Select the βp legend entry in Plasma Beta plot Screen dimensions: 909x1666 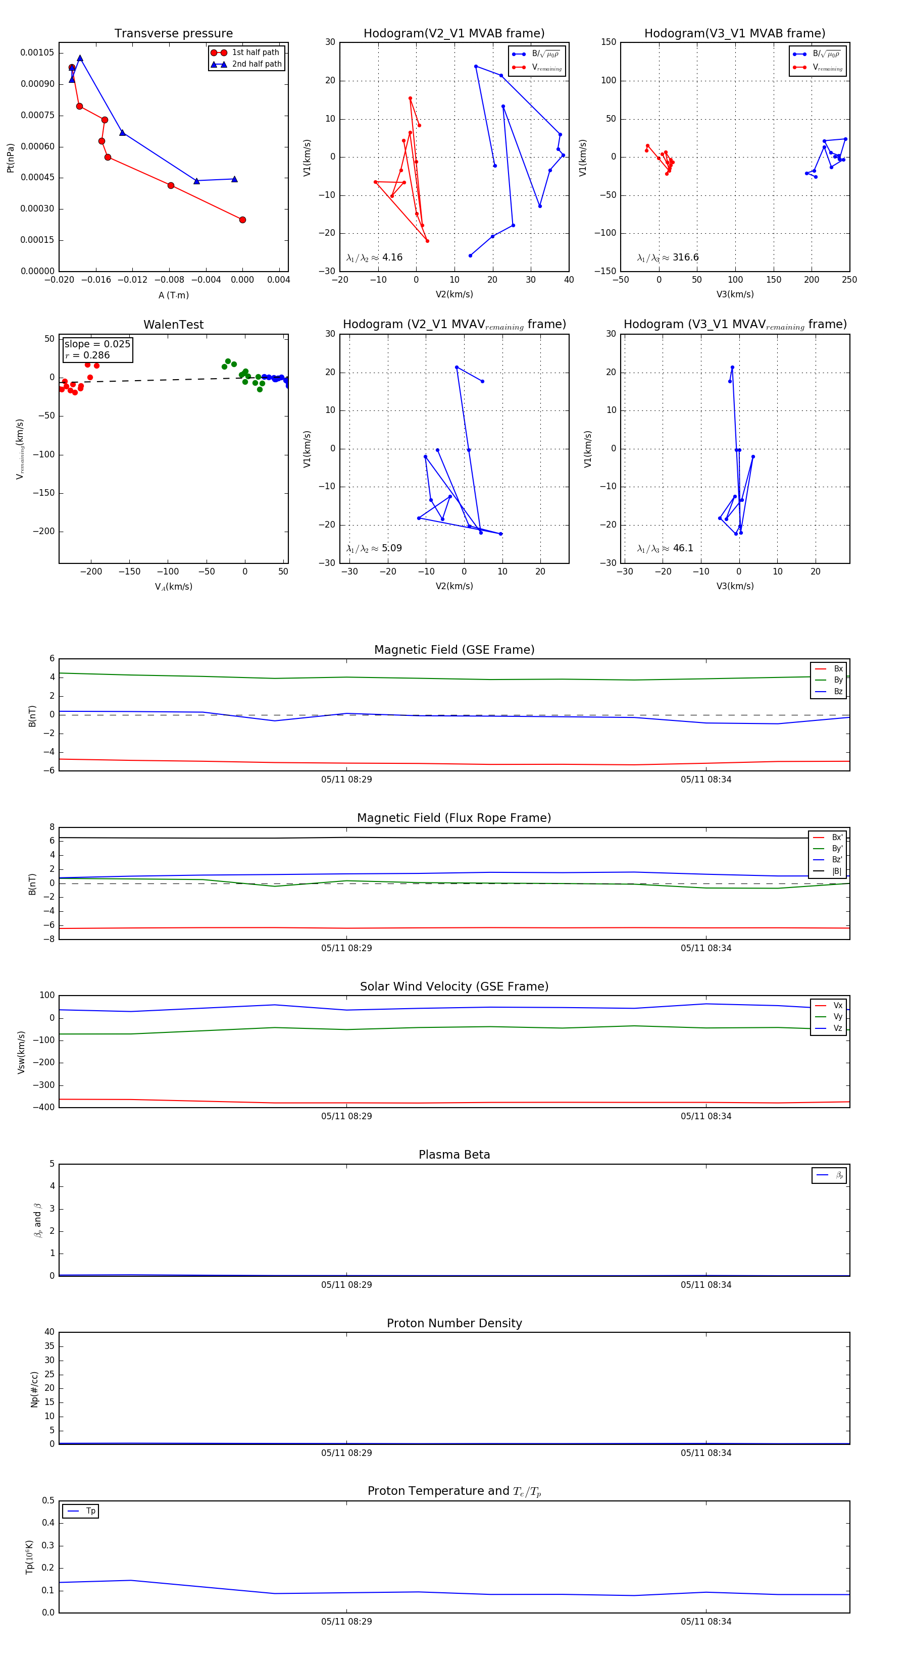[x=829, y=1175]
